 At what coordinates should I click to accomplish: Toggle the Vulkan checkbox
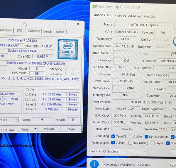pyautogui.click(x=113, y=143)
